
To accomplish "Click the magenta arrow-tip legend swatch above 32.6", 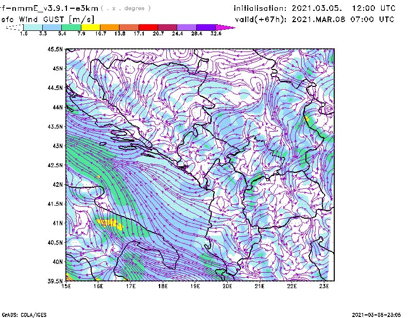I will (224, 27).
